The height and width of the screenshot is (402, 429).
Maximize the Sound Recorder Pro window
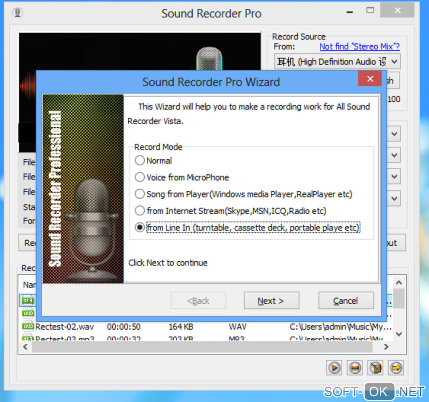point(370,11)
